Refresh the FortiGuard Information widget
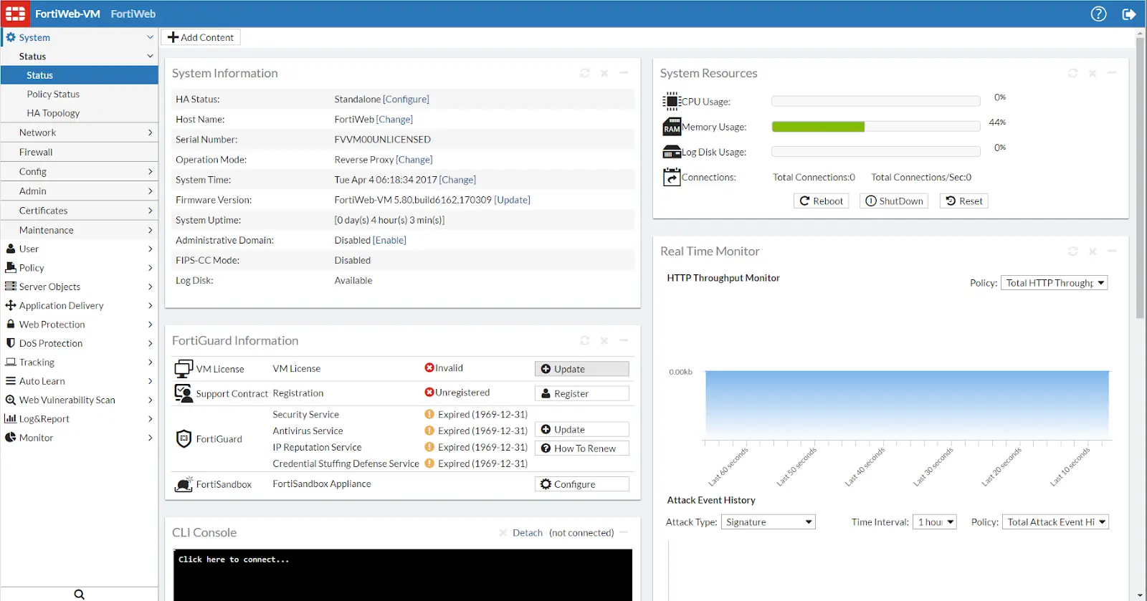1147x601 pixels. [585, 340]
